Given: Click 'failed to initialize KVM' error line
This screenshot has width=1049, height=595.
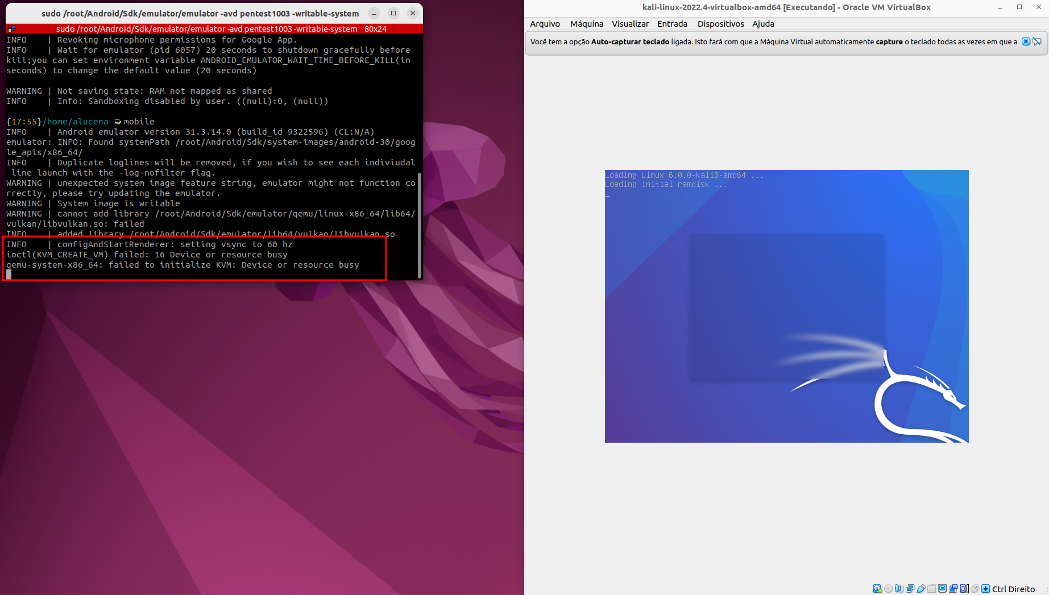Looking at the screenshot, I should (183, 265).
